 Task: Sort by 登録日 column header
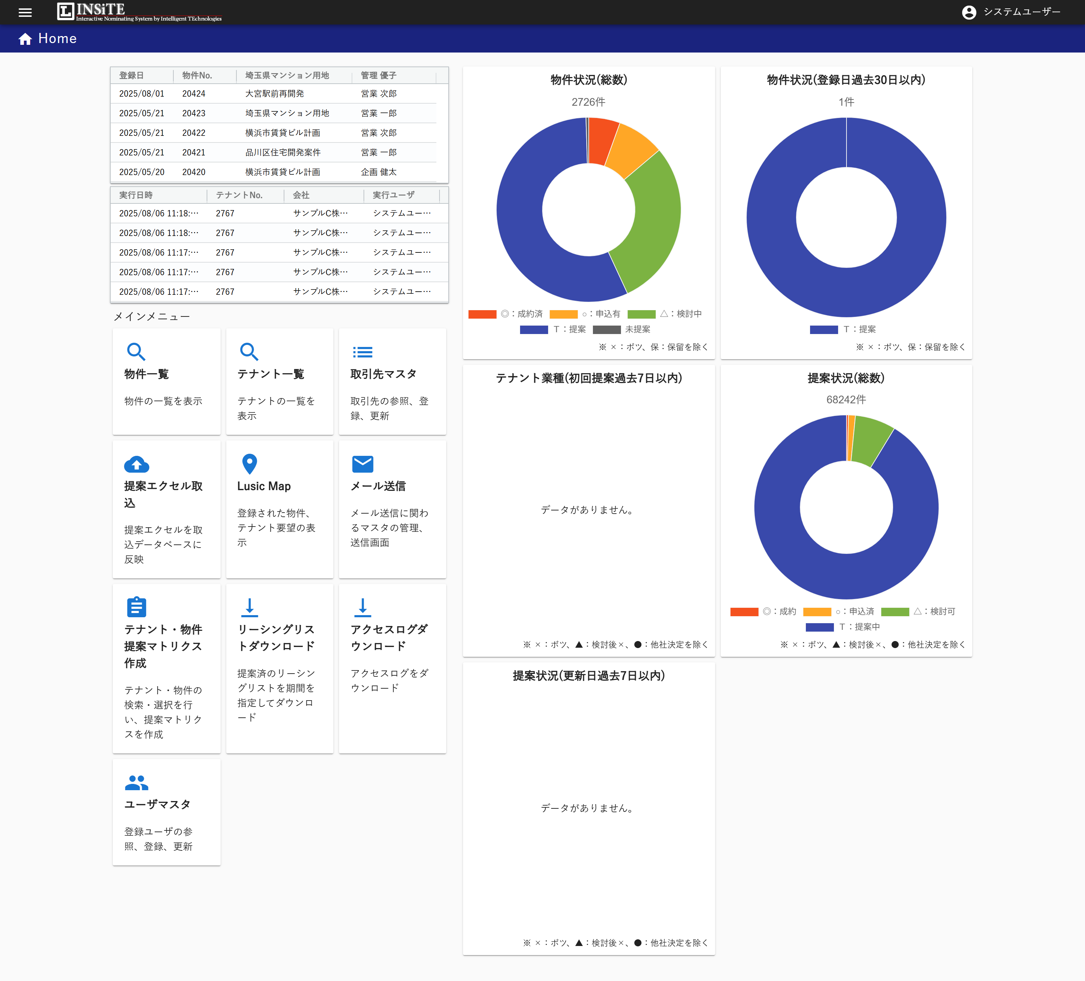tap(132, 75)
